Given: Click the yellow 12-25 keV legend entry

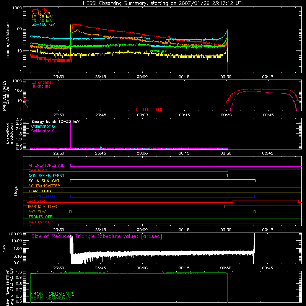Looking at the screenshot, I should tap(42, 17).
